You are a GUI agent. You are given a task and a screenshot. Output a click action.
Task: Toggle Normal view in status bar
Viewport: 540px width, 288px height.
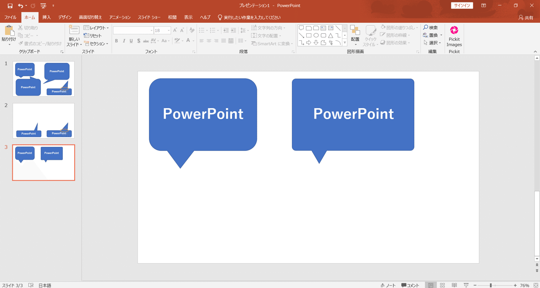point(430,285)
